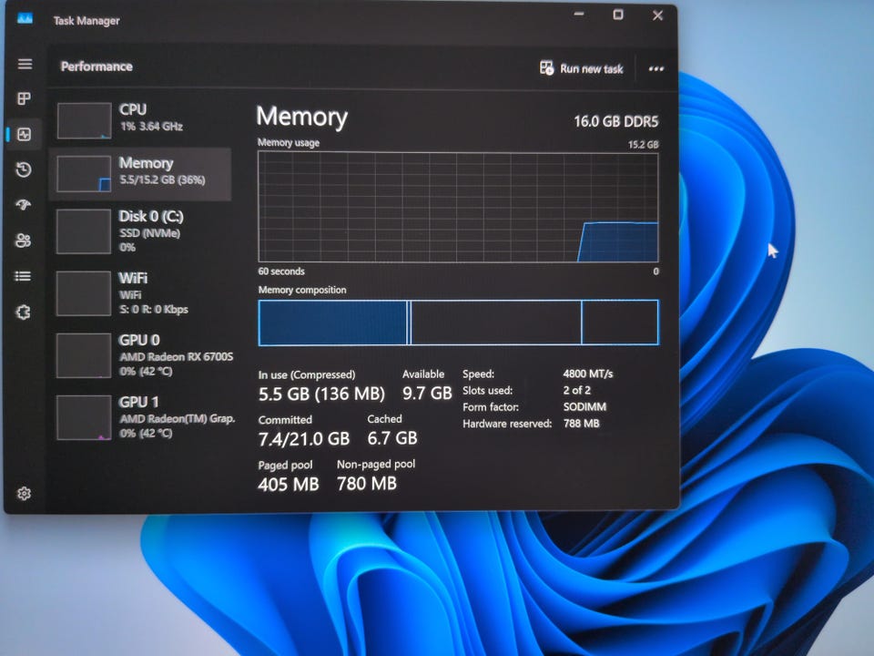The height and width of the screenshot is (656, 874).
Task: Click the free segment of memory composition bar
Action: [620, 323]
